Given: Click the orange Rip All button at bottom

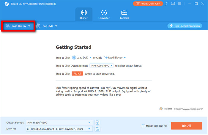Looking at the screenshot, I should (187, 126).
